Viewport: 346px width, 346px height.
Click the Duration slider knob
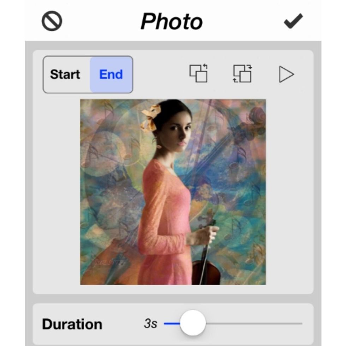click(193, 323)
